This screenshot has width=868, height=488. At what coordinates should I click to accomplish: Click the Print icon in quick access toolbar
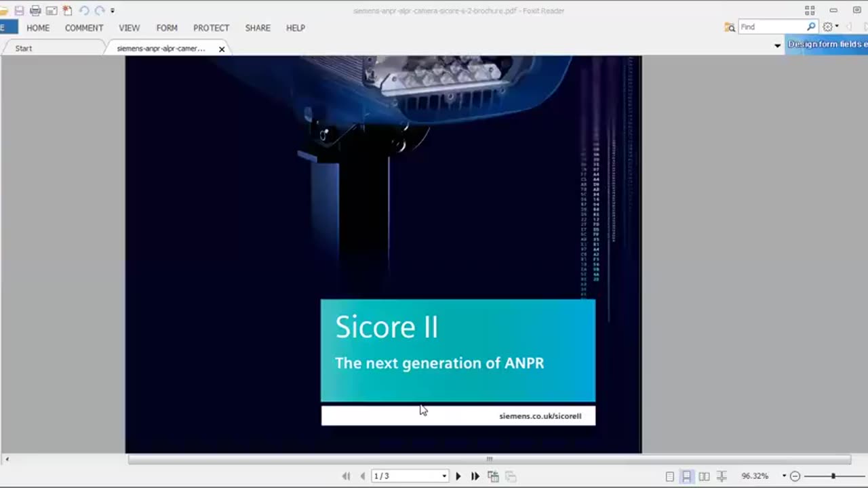coord(35,10)
